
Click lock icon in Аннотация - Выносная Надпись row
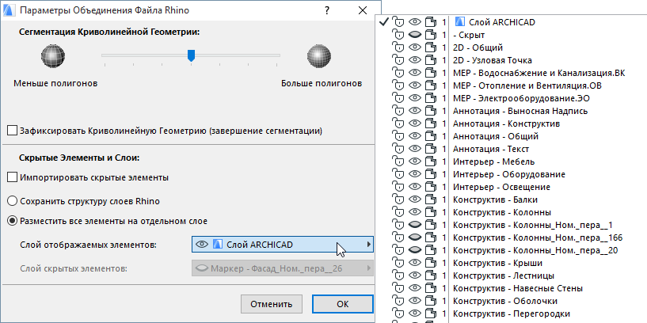(398, 111)
